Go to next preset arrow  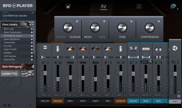pos(6,19)
